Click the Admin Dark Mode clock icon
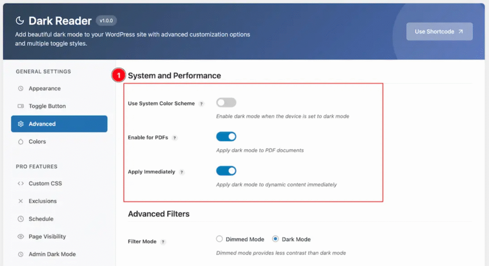489x266 pixels. point(21,255)
